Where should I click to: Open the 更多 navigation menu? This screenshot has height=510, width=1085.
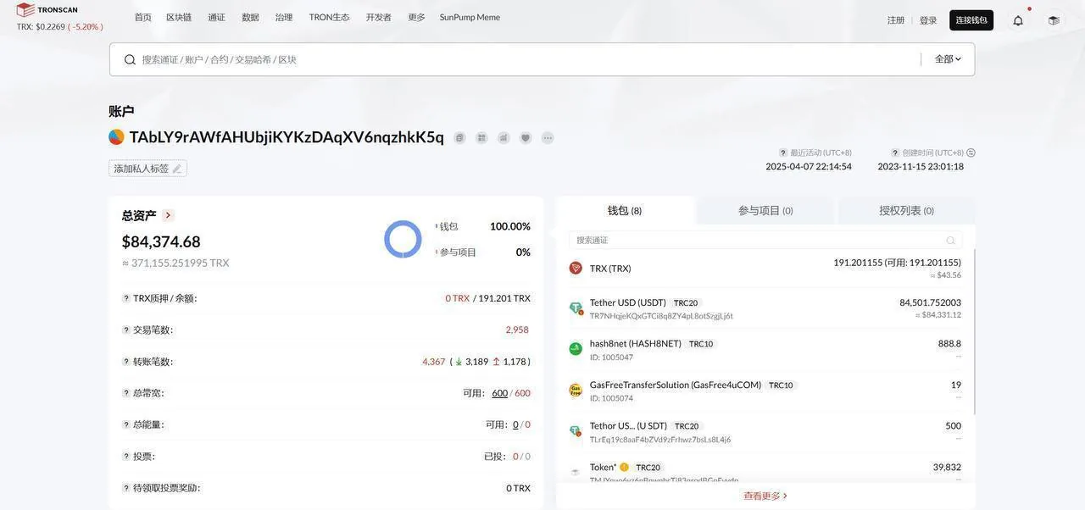(416, 17)
